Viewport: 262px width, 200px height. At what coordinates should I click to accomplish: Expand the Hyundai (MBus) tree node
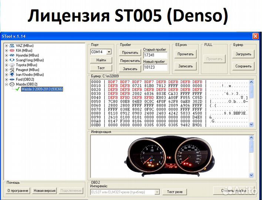point(7,55)
